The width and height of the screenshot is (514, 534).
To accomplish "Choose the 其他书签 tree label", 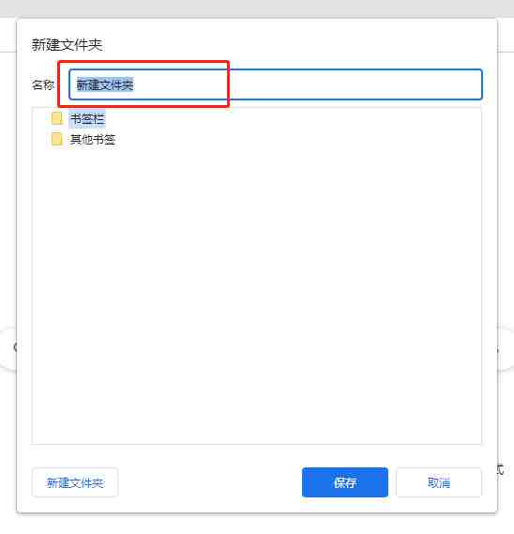I will (x=93, y=139).
